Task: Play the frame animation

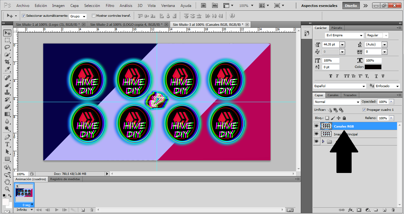Action: (57, 210)
